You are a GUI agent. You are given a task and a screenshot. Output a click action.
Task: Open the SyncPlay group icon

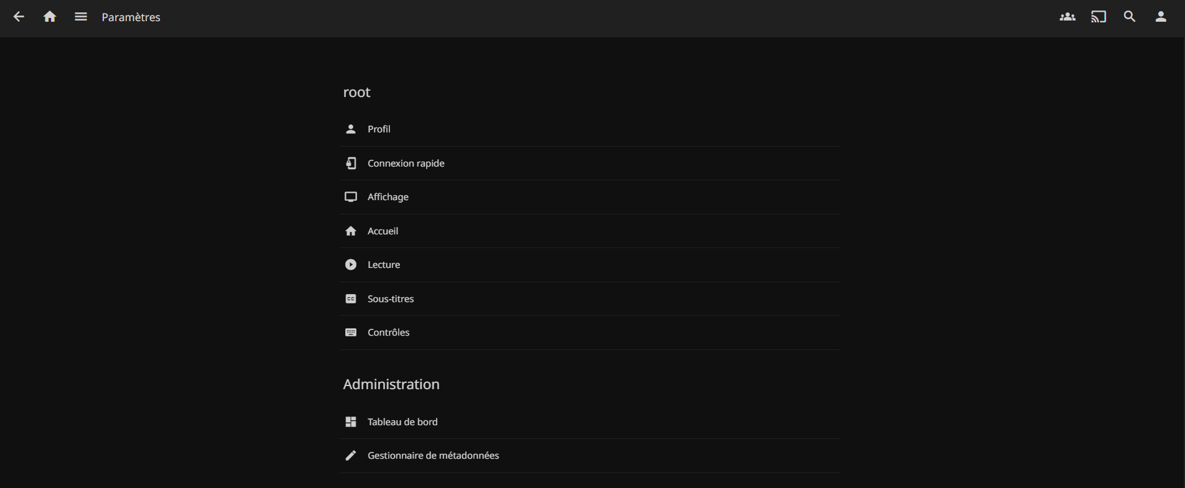(1067, 17)
